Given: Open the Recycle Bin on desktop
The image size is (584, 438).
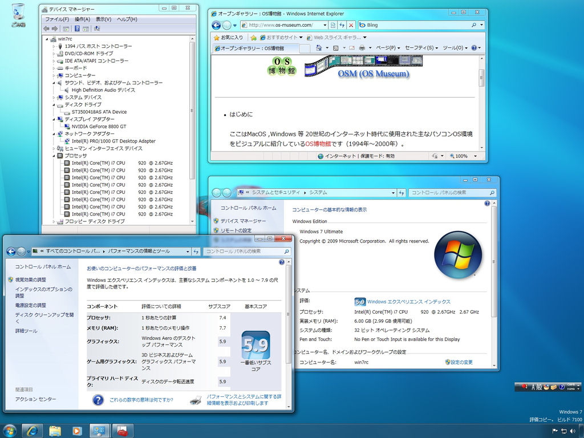Looking at the screenshot, I should pyautogui.click(x=18, y=15).
